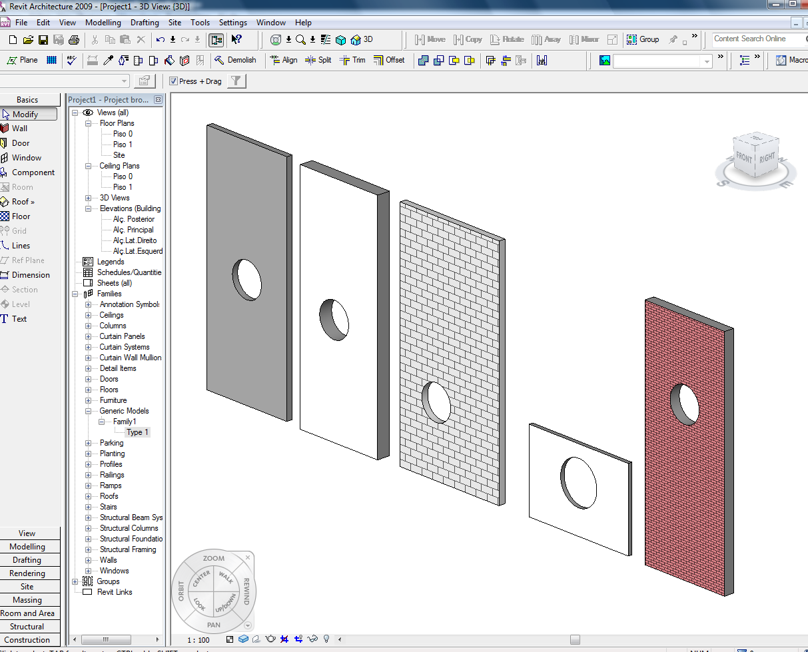This screenshot has width=808, height=652.
Task: Click the Save floppy disk icon
Action: (43, 40)
